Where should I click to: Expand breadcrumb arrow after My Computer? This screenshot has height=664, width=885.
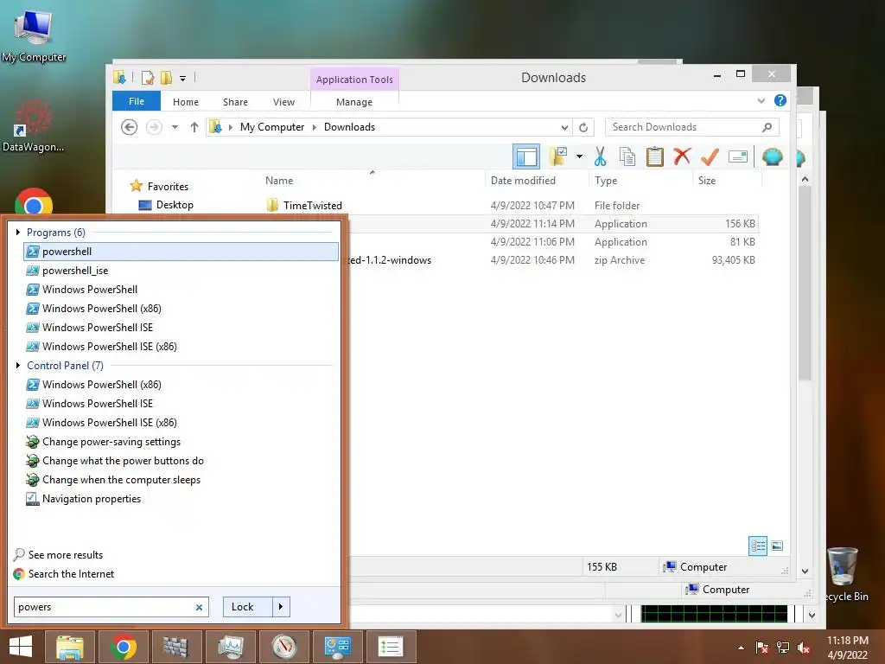pos(315,128)
